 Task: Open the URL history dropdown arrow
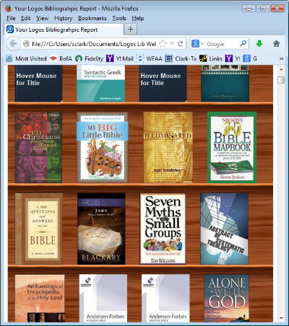pos(172,44)
